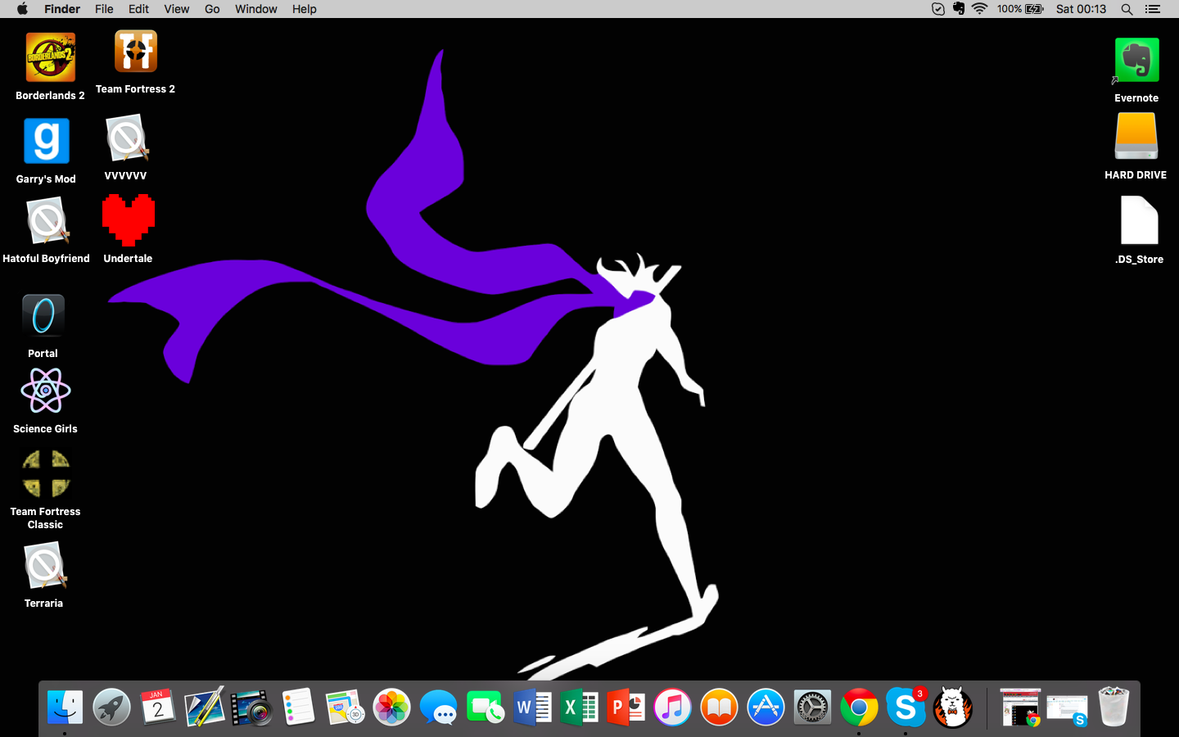Screen dimensions: 1179x737
Task: Launch Microsoft Word from the Dock
Action: (x=532, y=707)
